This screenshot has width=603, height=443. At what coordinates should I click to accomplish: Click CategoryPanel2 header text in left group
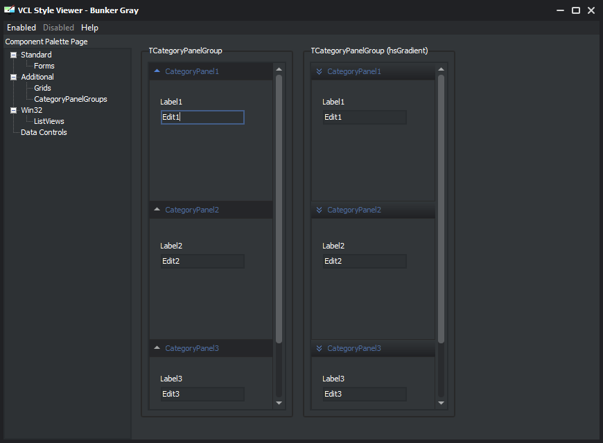[x=192, y=210]
